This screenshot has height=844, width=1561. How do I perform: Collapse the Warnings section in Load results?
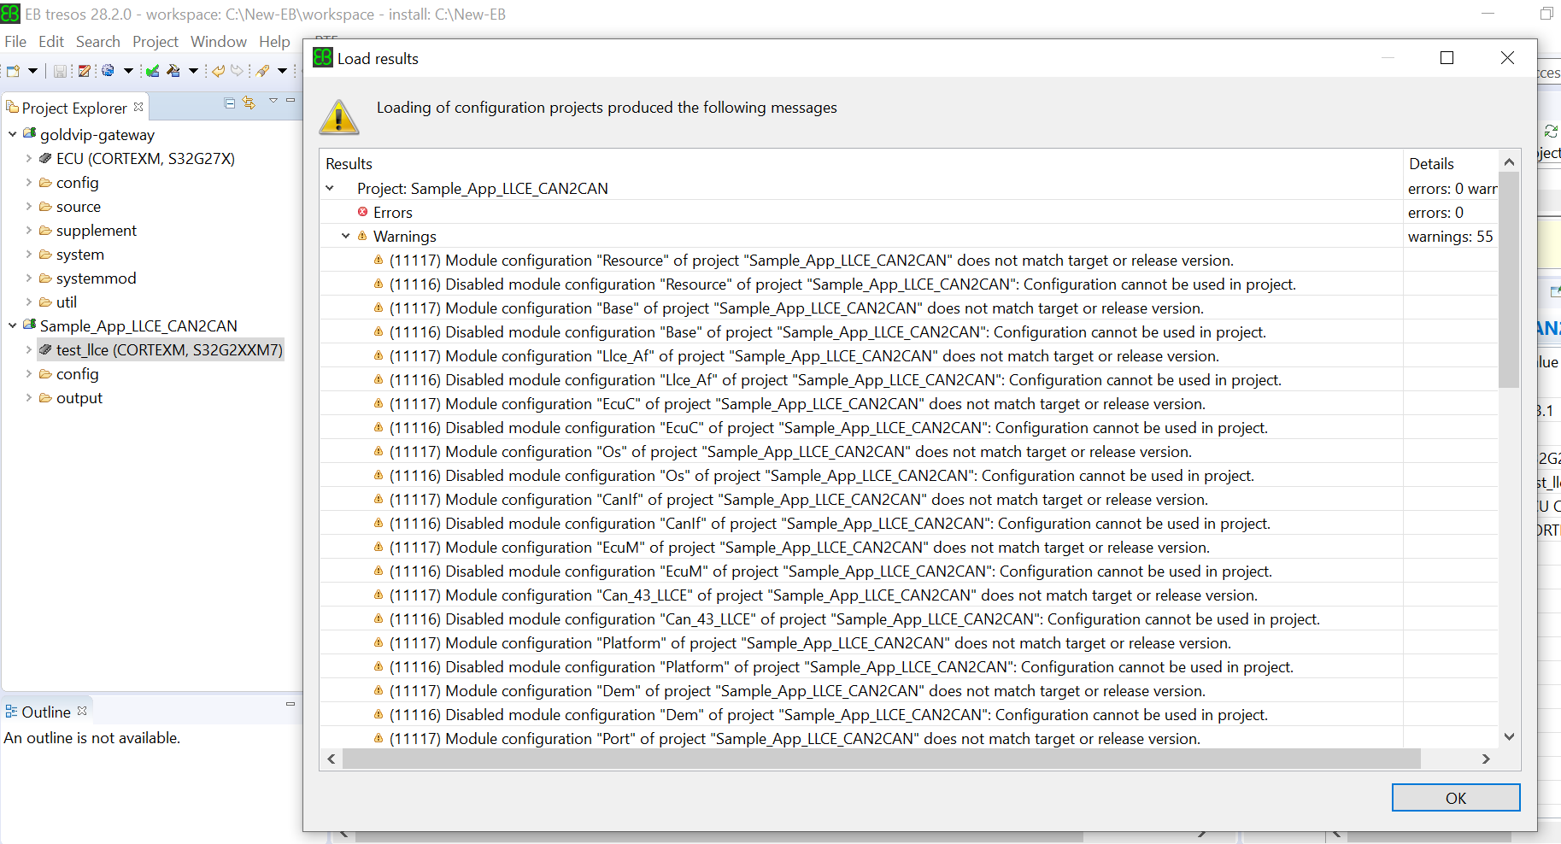pos(345,236)
